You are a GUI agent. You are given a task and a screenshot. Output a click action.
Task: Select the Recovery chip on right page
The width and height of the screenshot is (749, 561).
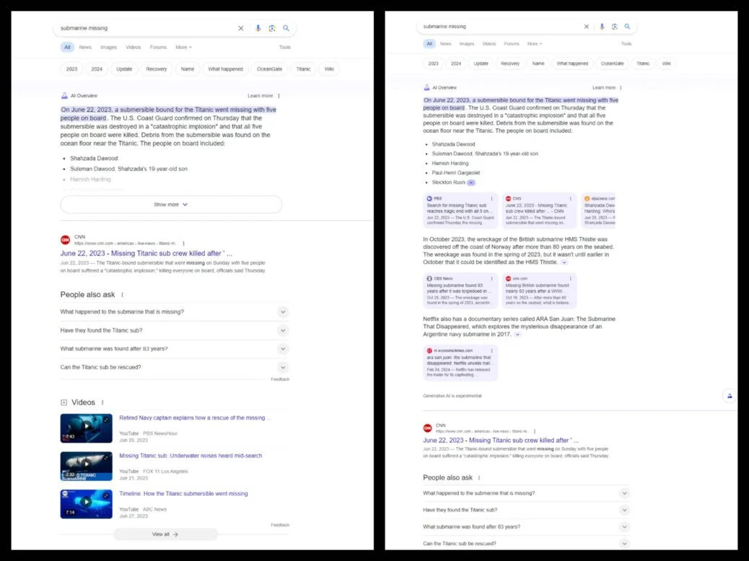coord(510,63)
